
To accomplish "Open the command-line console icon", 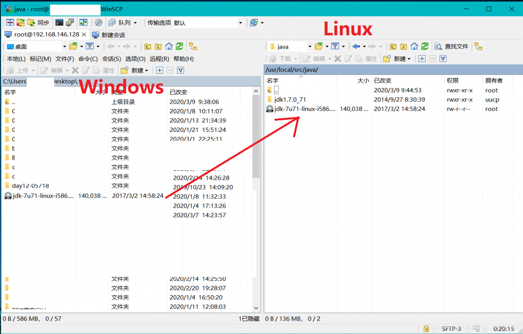I will tap(60, 23).
